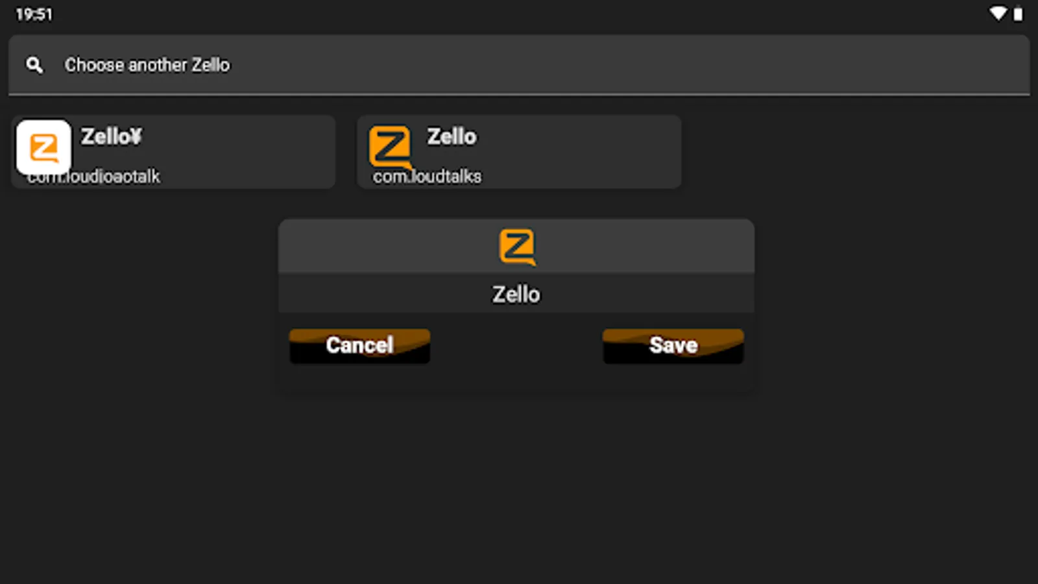Screen dimensions: 1038x584
Task: Click the orange Zello icon beside com.loudtalks
Action: tap(390, 147)
